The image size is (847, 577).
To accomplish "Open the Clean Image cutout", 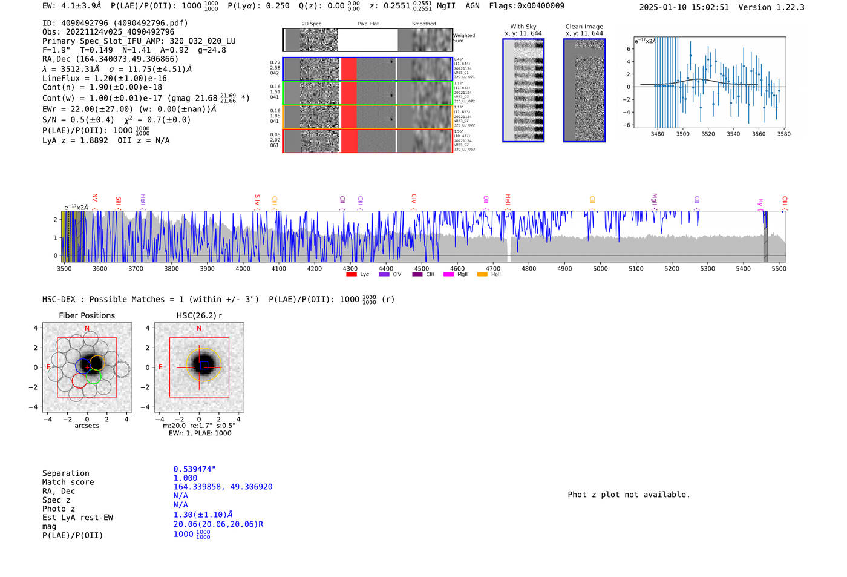I will point(584,90).
